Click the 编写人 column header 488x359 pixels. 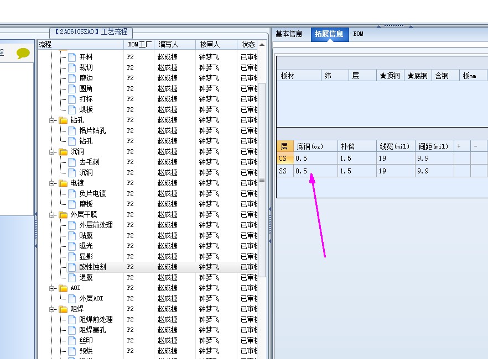tap(175, 44)
